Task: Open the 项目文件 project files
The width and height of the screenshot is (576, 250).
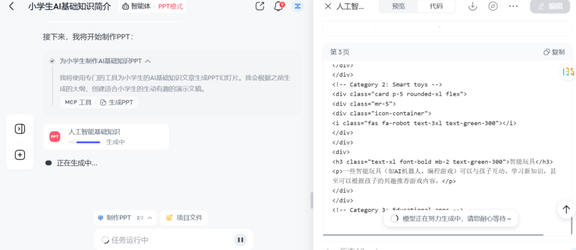Action: [x=184, y=218]
